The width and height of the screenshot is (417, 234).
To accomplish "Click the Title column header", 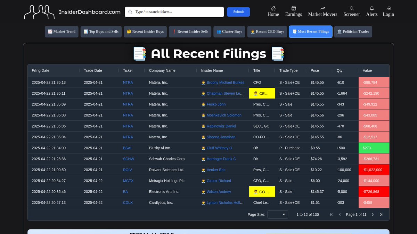I will pyautogui.click(x=257, y=70).
